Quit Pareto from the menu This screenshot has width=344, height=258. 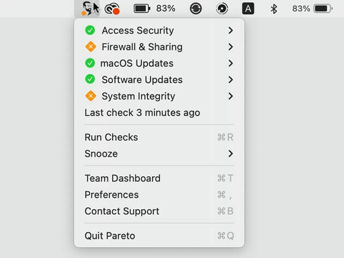[x=110, y=236]
